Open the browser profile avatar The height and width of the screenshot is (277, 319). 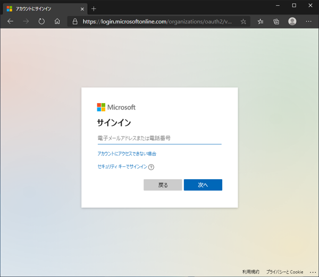click(292, 21)
